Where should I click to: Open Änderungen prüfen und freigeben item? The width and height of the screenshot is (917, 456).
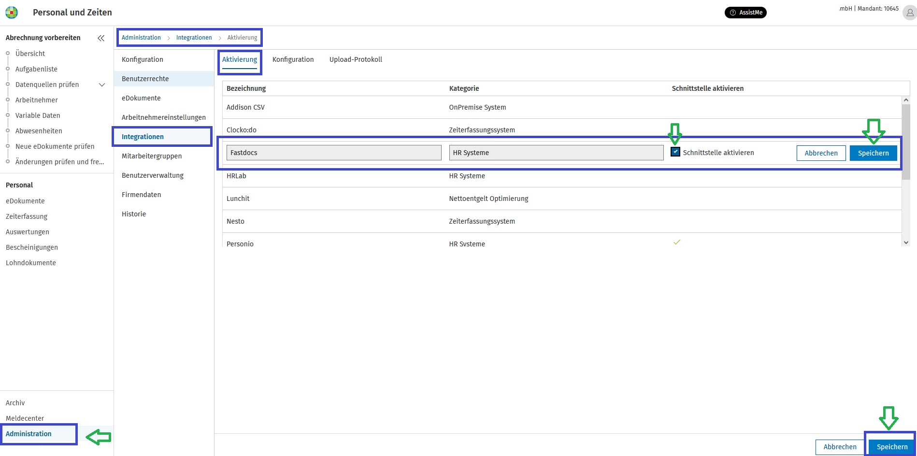point(59,162)
